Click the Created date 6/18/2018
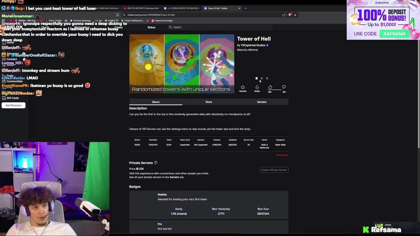The width and height of the screenshot is (420, 236). pyautogui.click(x=217, y=145)
